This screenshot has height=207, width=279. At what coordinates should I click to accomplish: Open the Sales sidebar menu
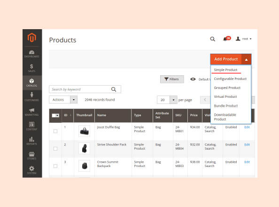31,68
